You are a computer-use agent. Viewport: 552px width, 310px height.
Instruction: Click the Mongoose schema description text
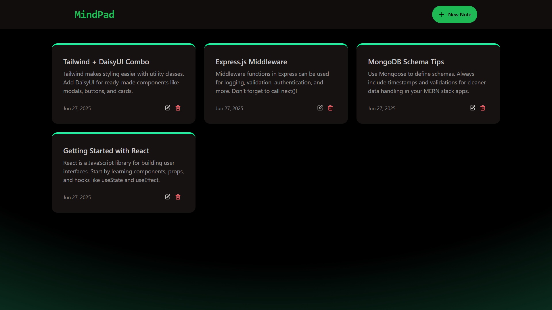(427, 82)
